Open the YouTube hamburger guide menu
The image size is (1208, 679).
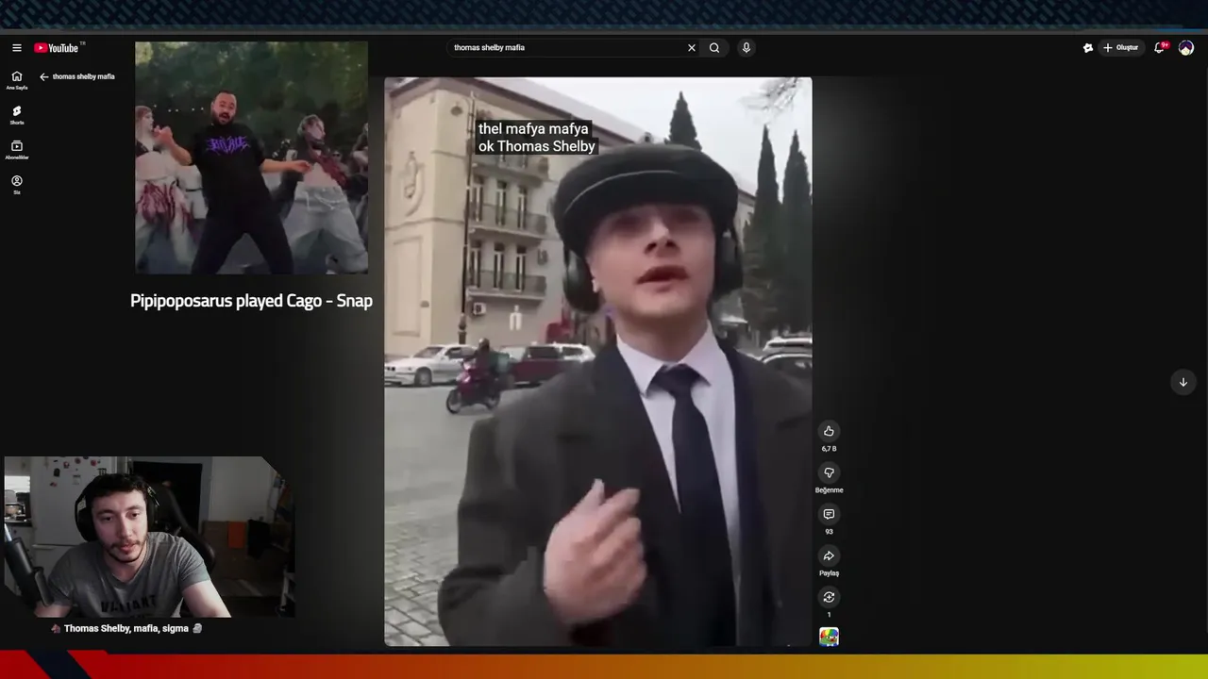16,48
